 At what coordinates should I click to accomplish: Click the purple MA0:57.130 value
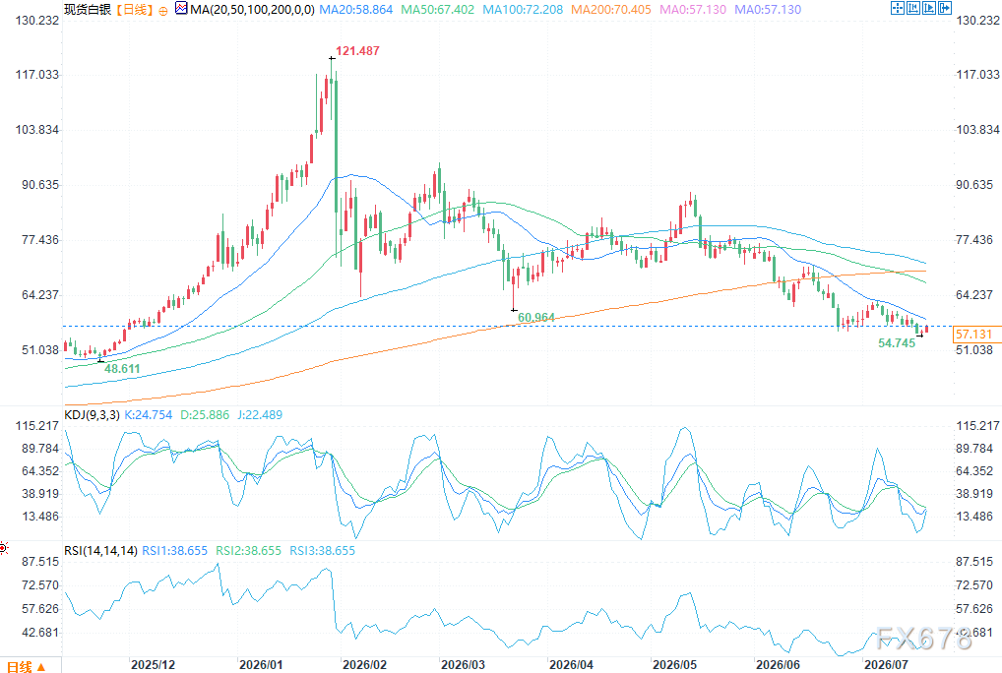click(768, 10)
